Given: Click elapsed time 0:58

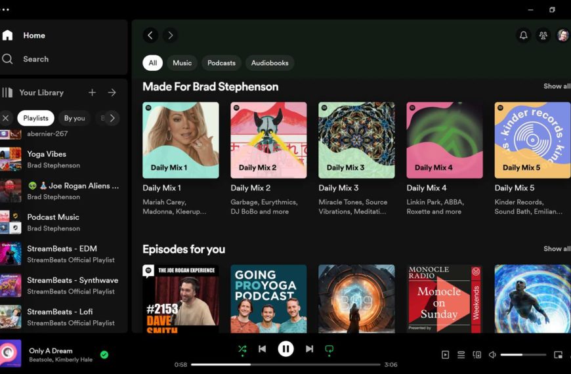Looking at the screenshot, I should [180, 365].
